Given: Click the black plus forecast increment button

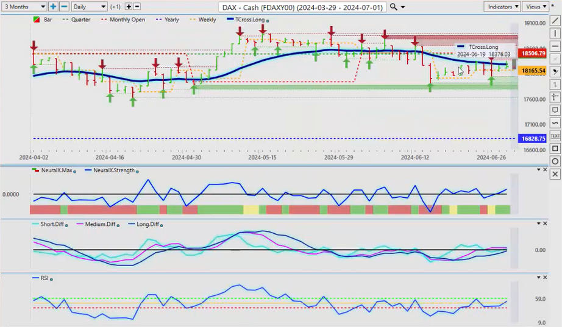Looking at the screenshot, I should pos(129,7).
